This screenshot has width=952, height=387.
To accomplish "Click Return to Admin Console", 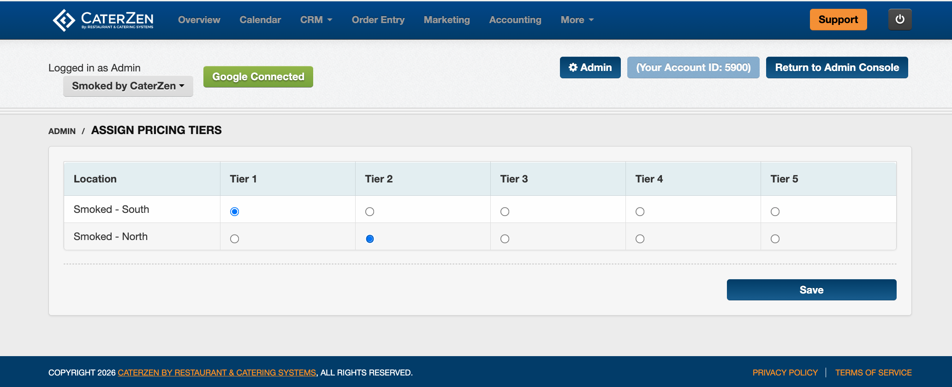I will 837,67.
